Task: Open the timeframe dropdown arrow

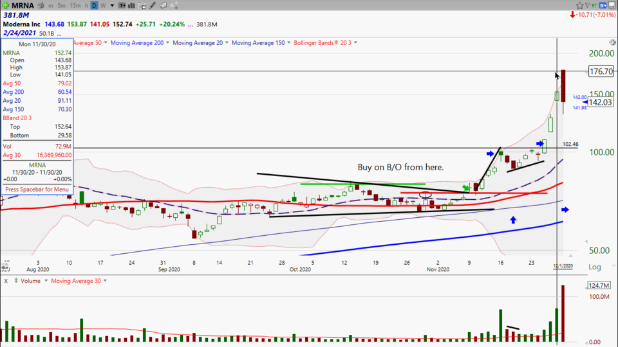Action: tap(112, 6)
